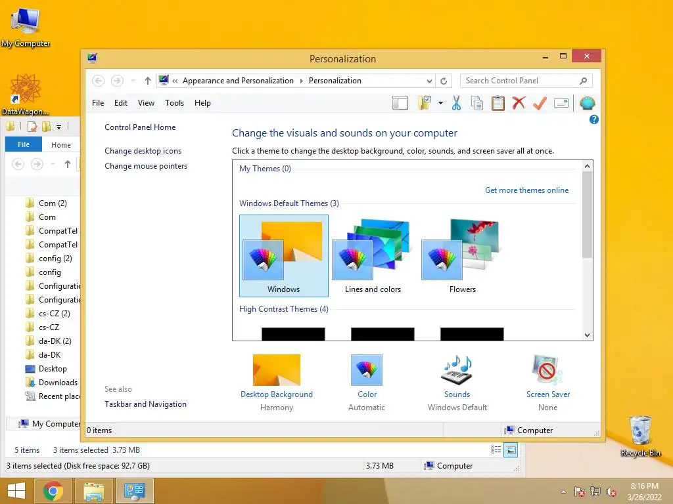Click the folder options toolbar icon
673x504 pixels.
tap(425, 103)
